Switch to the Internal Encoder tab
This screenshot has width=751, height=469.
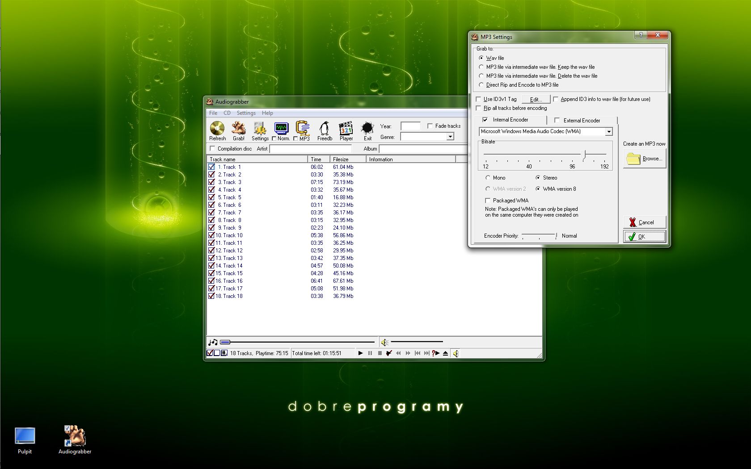511,120
